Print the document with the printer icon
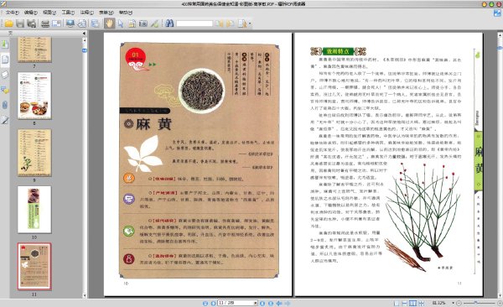 pos(45,23)
